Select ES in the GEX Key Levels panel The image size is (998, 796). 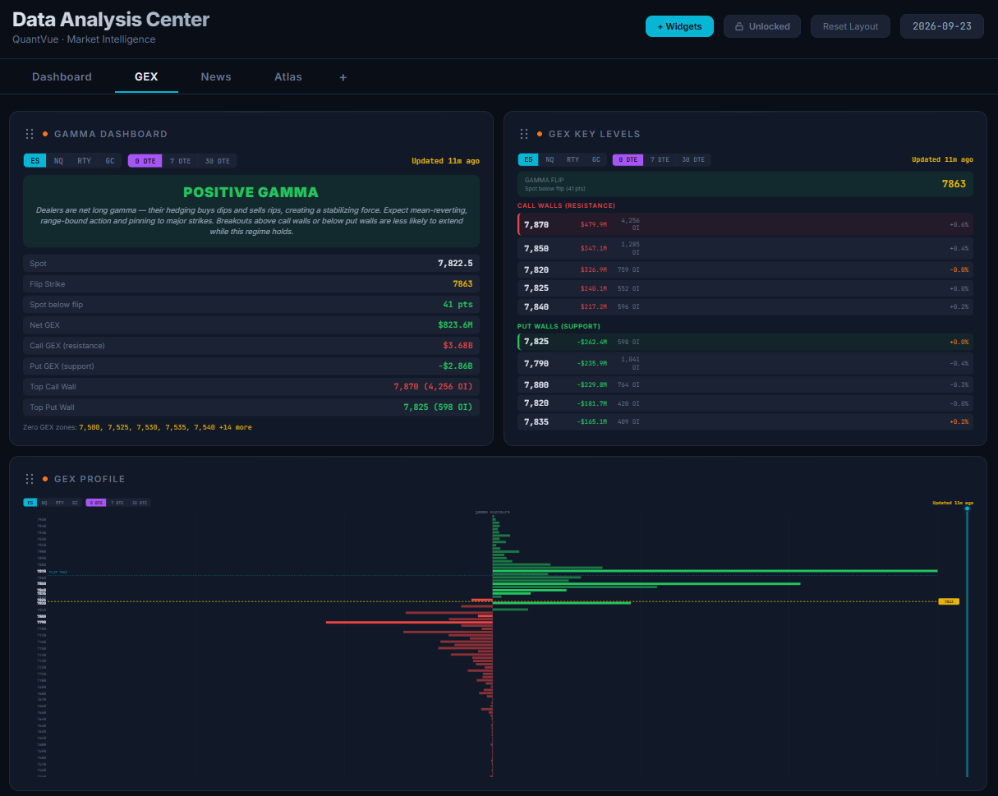(528, 160)
